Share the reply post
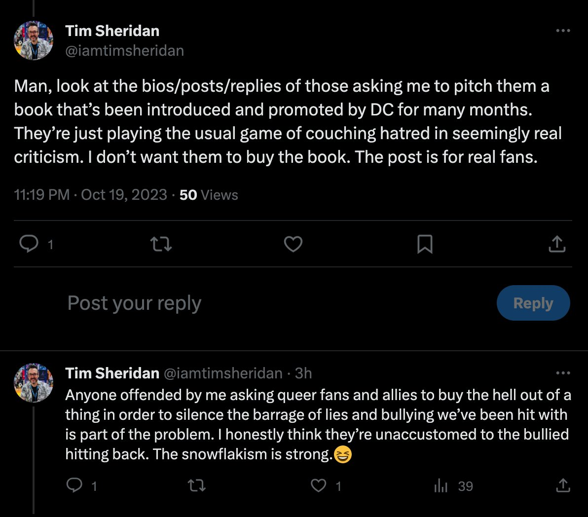Viewport: 588px width, 517px height. [563, 485]
